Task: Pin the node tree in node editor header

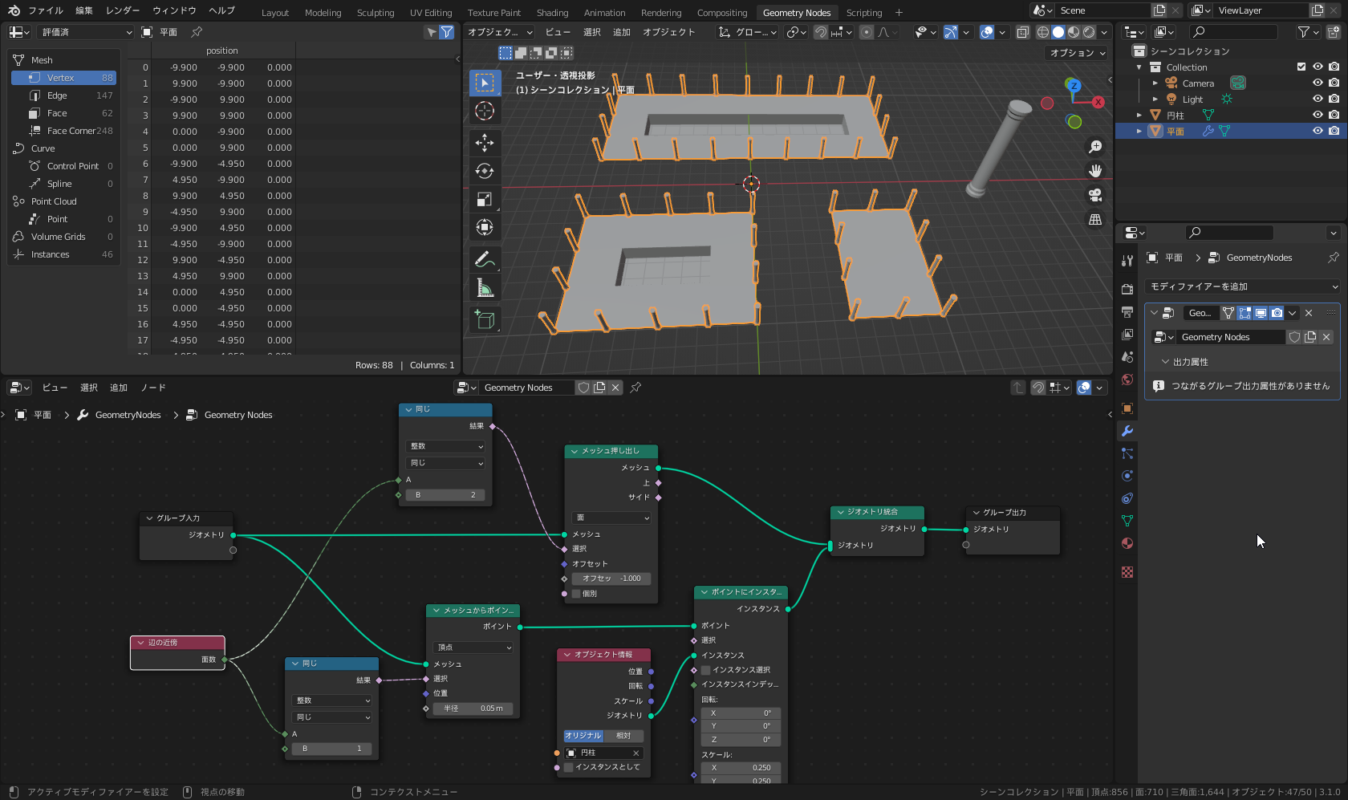Action: pos(635,388)
